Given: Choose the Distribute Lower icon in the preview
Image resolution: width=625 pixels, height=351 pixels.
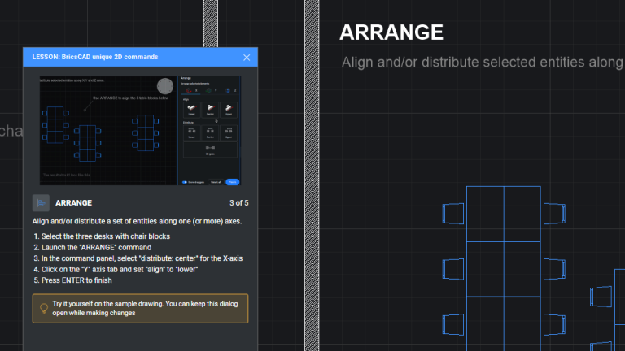Looking at the screenshot, I should 192,133.
